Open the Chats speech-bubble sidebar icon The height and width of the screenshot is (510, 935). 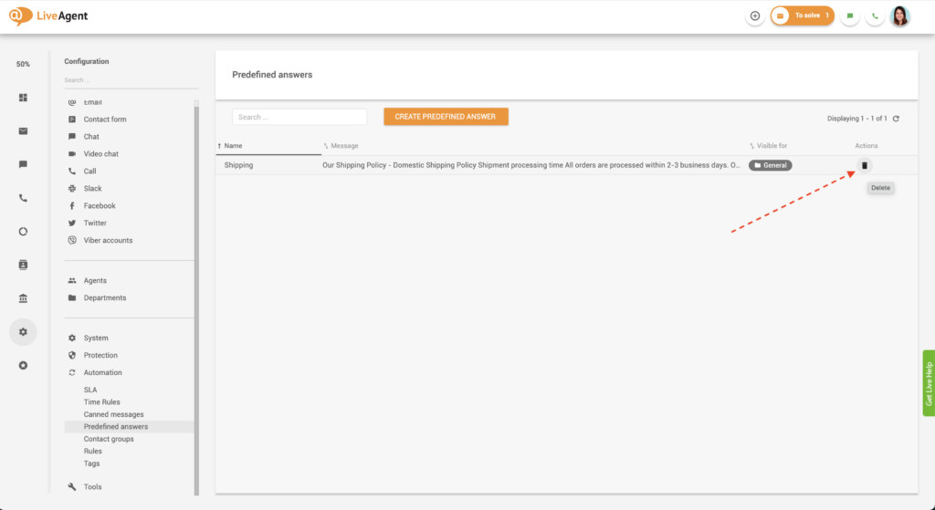pos(23,164)
